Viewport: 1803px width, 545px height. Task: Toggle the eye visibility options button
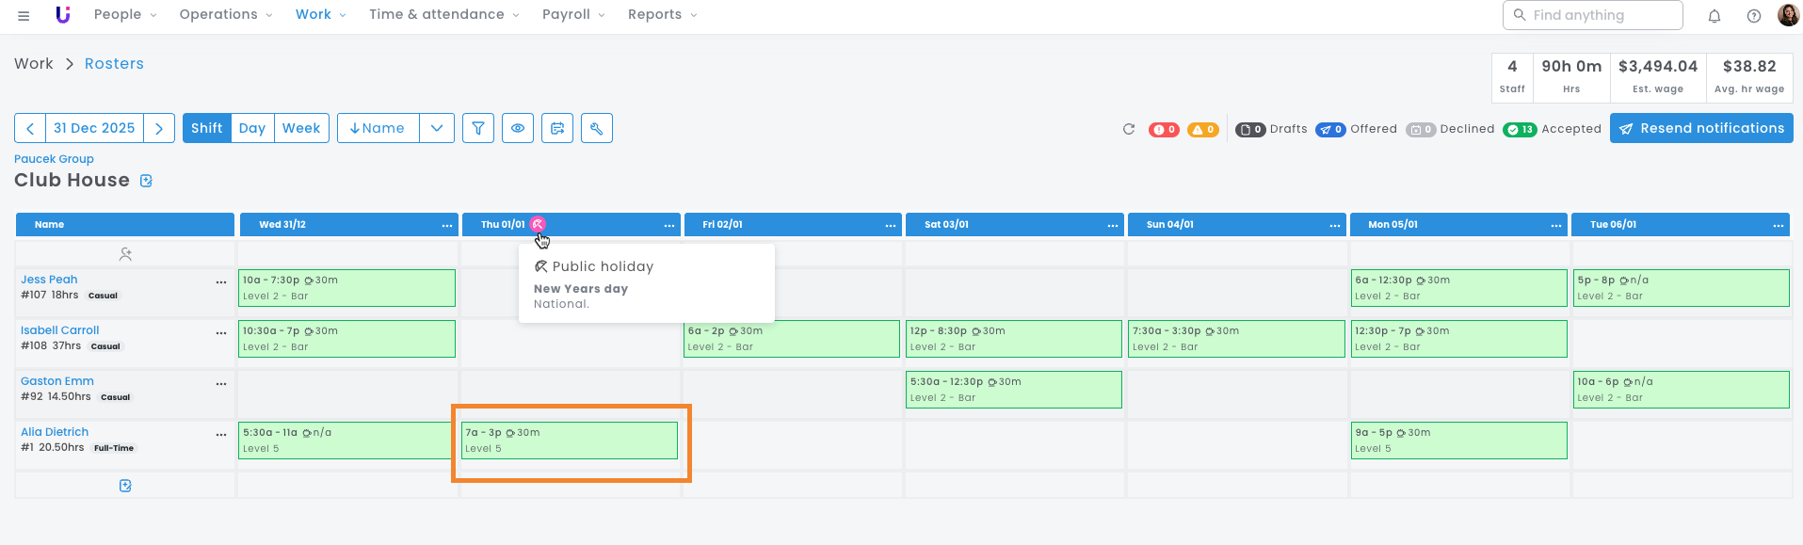point(518,128)
